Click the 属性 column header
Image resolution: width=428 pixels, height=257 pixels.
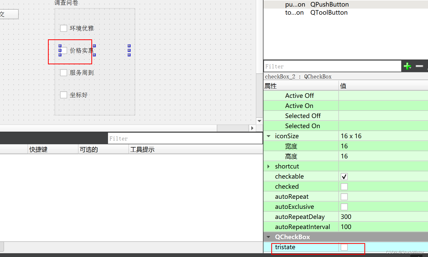click(x=301, y=86)
